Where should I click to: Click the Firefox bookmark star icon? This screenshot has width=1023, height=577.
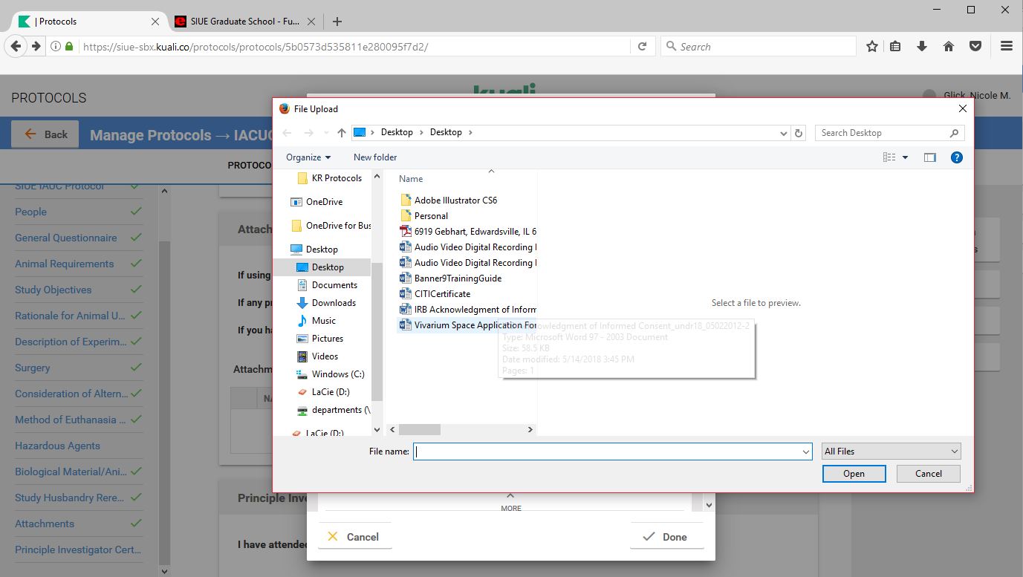pyautogui.click(x=872, y=46)
